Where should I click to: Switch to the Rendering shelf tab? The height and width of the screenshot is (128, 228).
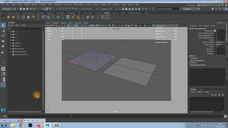click(x=71, y=13)
